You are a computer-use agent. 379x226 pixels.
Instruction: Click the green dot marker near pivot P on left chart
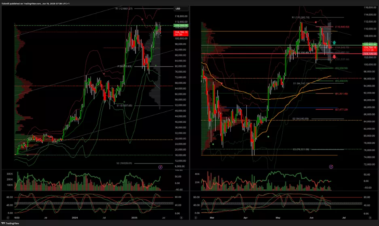(156, 65)
